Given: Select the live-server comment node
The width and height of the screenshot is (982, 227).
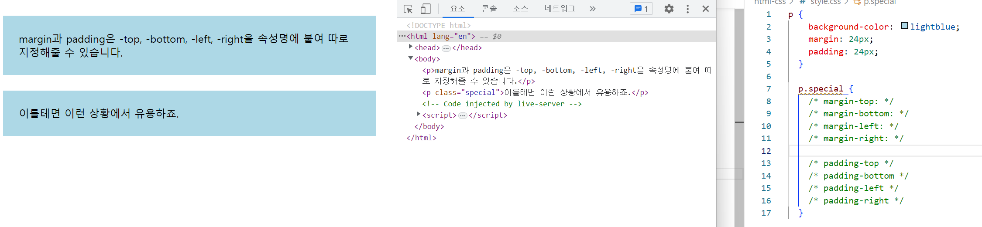Looking at the screenshot, I should pyautogui.click(x=502, y=104).
